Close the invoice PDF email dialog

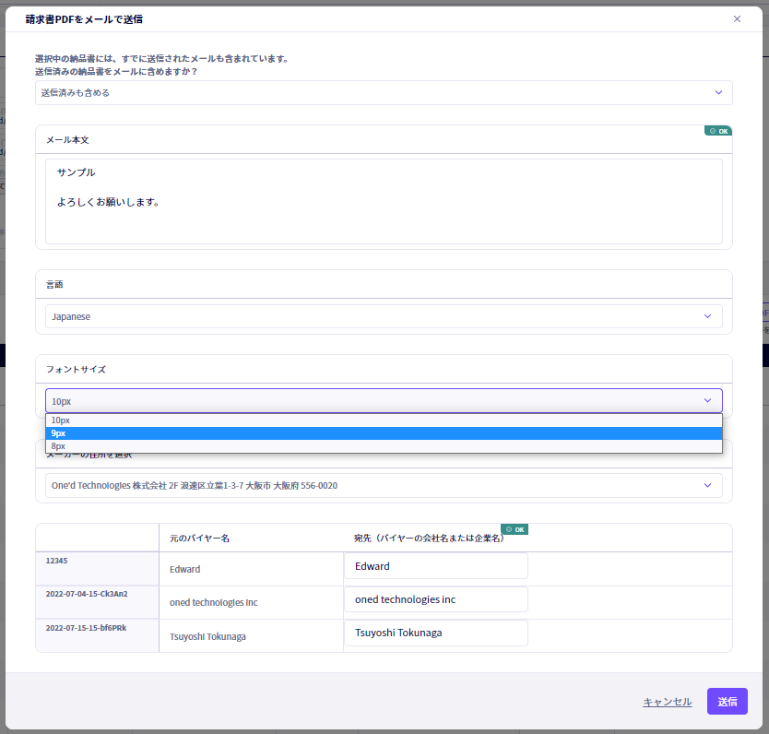click(737, 19)
